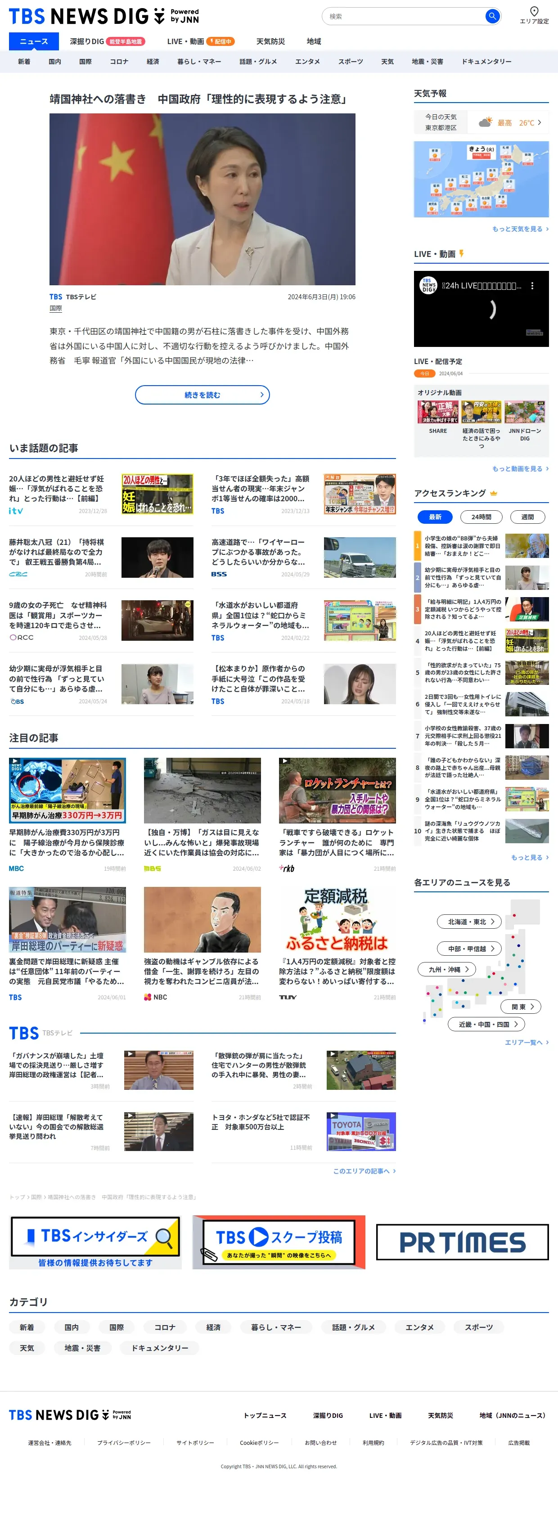The width and height of the screenshot is (558, 1529).
Task: Click the main article photo of spokesperson
Action: [202, 199]
